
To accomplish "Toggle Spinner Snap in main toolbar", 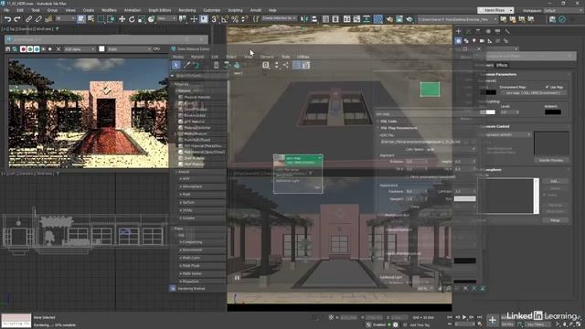I will tap(245, 19).
